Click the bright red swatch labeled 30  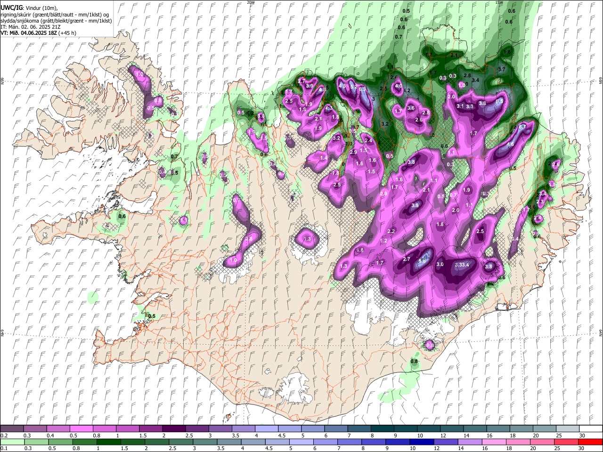[x=591, y=442]
